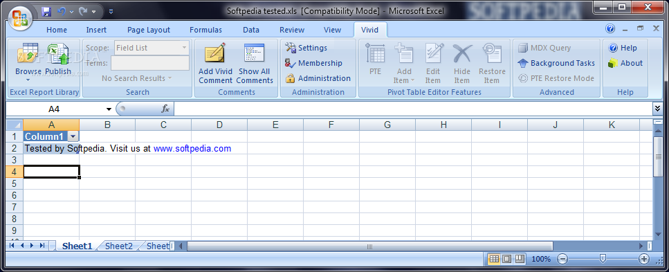Expand No Search Results dropdown

tap(136, 78)
